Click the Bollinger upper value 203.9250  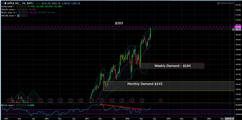(x=42, y=13)
